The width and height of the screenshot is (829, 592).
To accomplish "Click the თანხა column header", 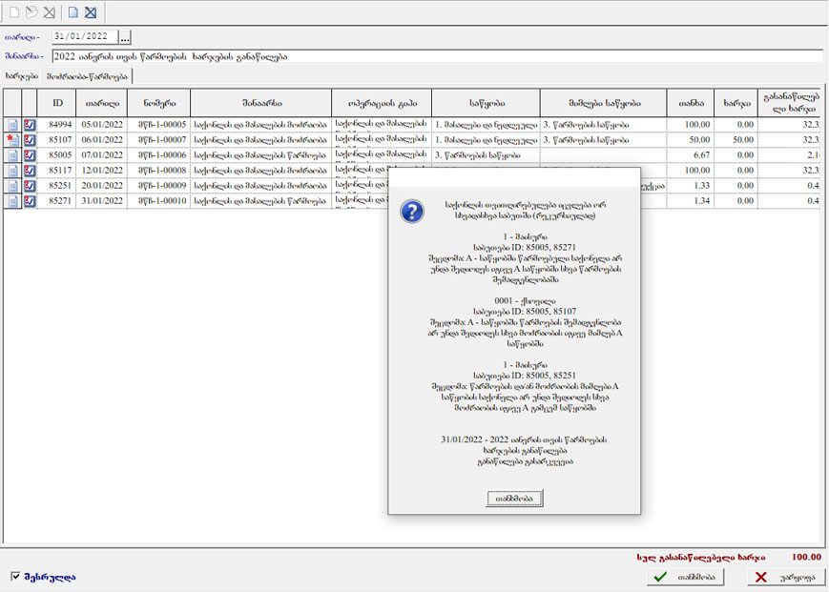I will tap(691, 104).
